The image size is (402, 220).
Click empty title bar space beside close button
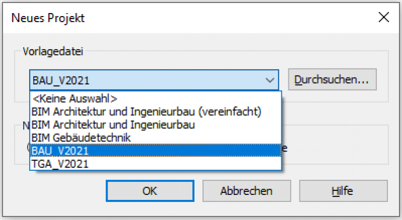pyautogui.click(x=251, y=19)
